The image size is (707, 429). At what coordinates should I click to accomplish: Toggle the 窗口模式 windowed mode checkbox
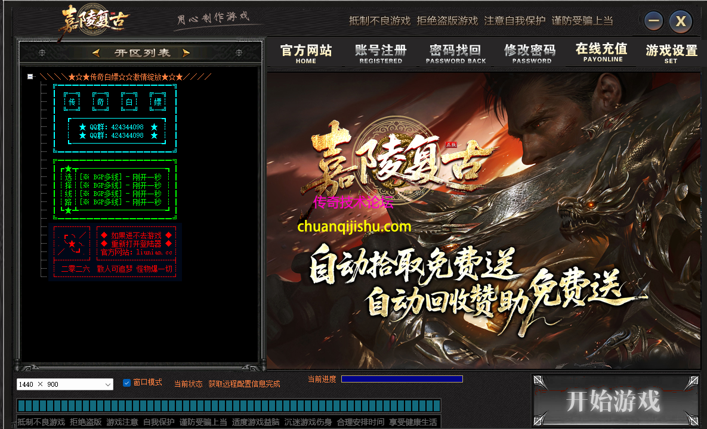126,384
